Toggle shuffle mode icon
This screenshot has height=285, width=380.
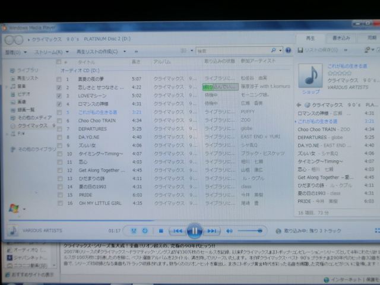[134, 231]
